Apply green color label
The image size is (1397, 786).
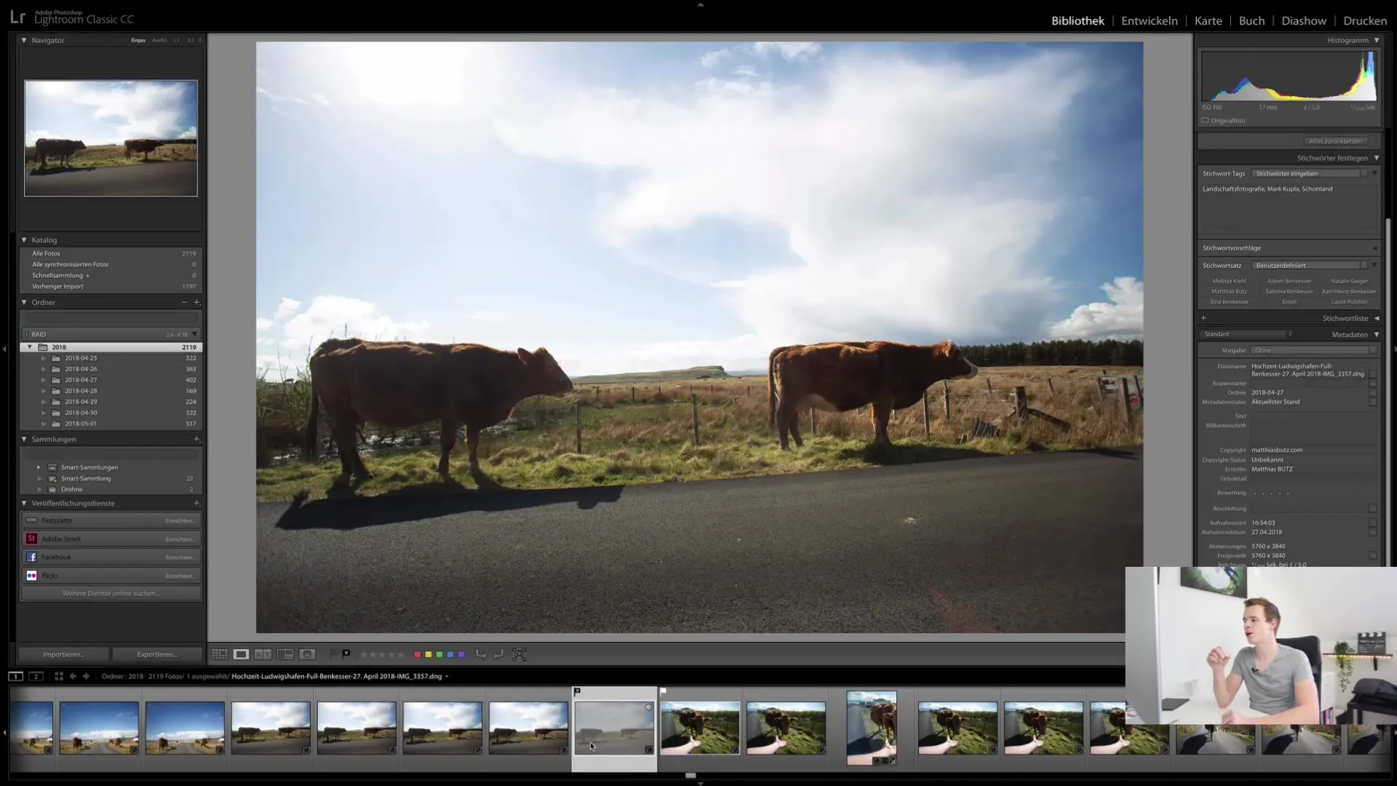click(439, 654)
